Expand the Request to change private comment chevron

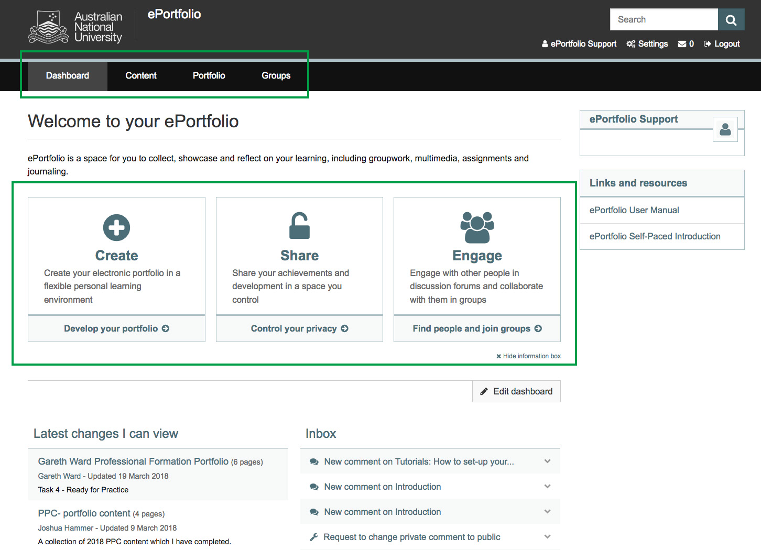coord(547,537)
